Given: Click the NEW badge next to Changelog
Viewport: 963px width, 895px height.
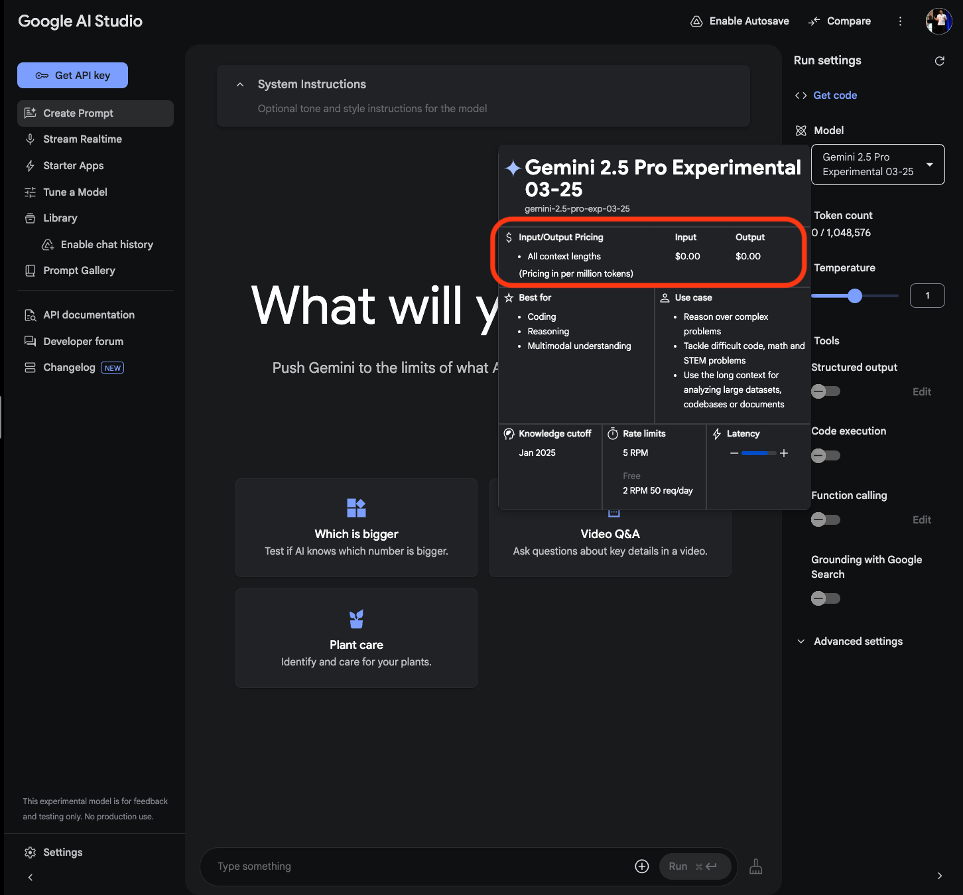Looking at the screenshot, I should (x=113, y=368).
